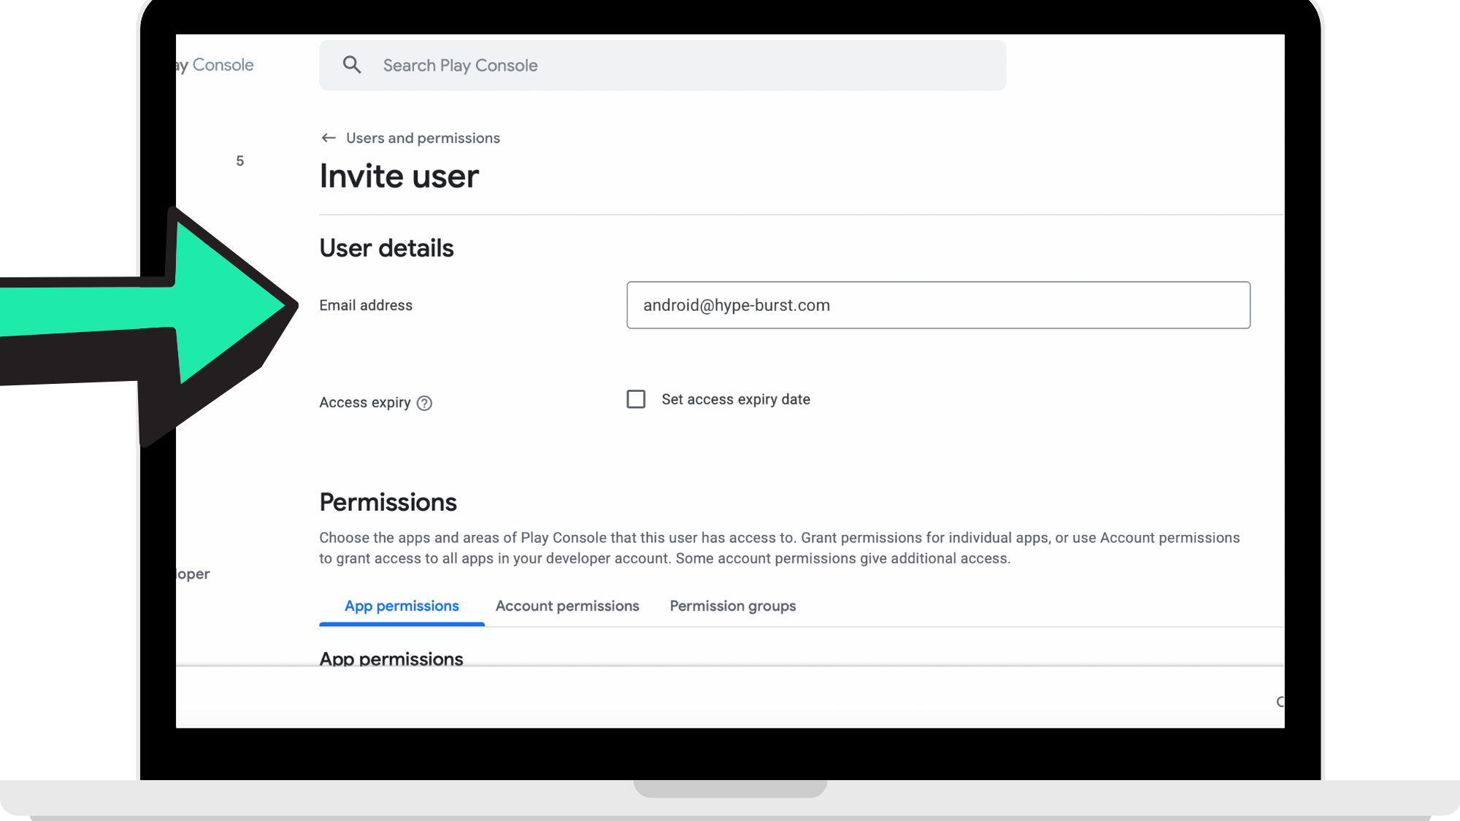Open the Permission groups tab

pos(732,606)
